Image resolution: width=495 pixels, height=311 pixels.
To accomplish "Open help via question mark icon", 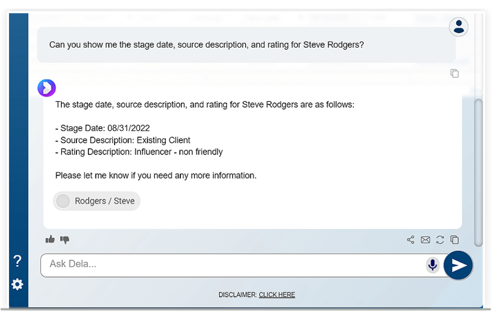I will pos(18,261).
